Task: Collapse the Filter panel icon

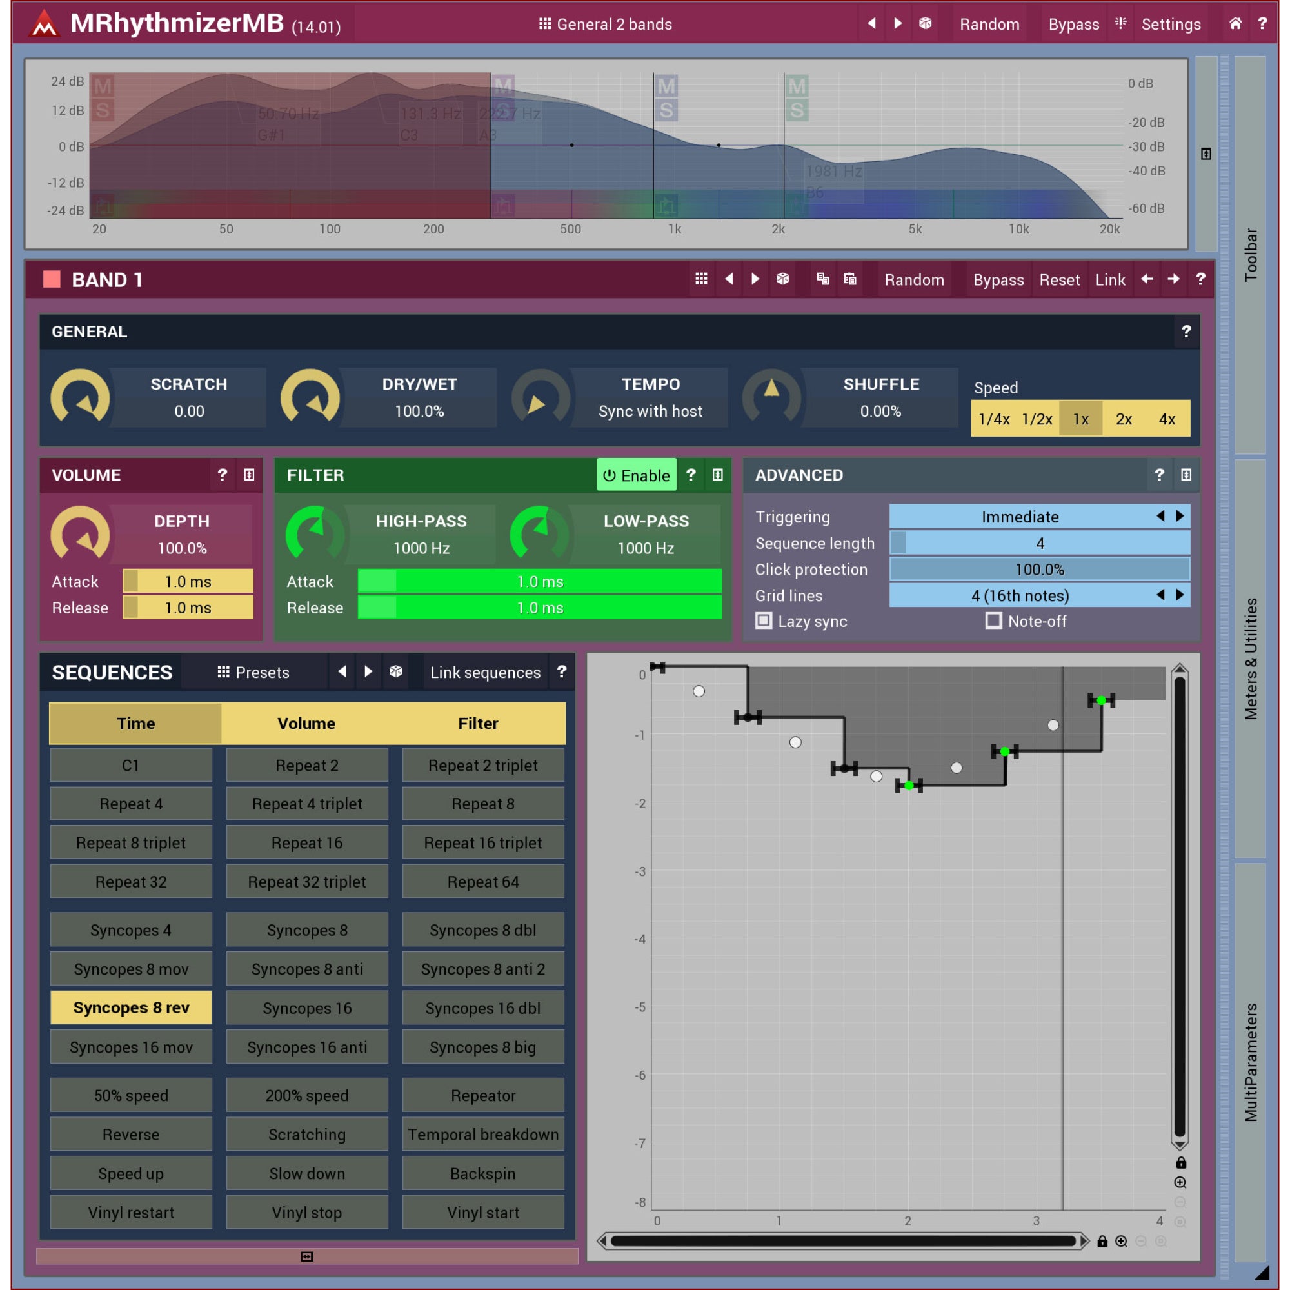Action: (x=717, y=475)
